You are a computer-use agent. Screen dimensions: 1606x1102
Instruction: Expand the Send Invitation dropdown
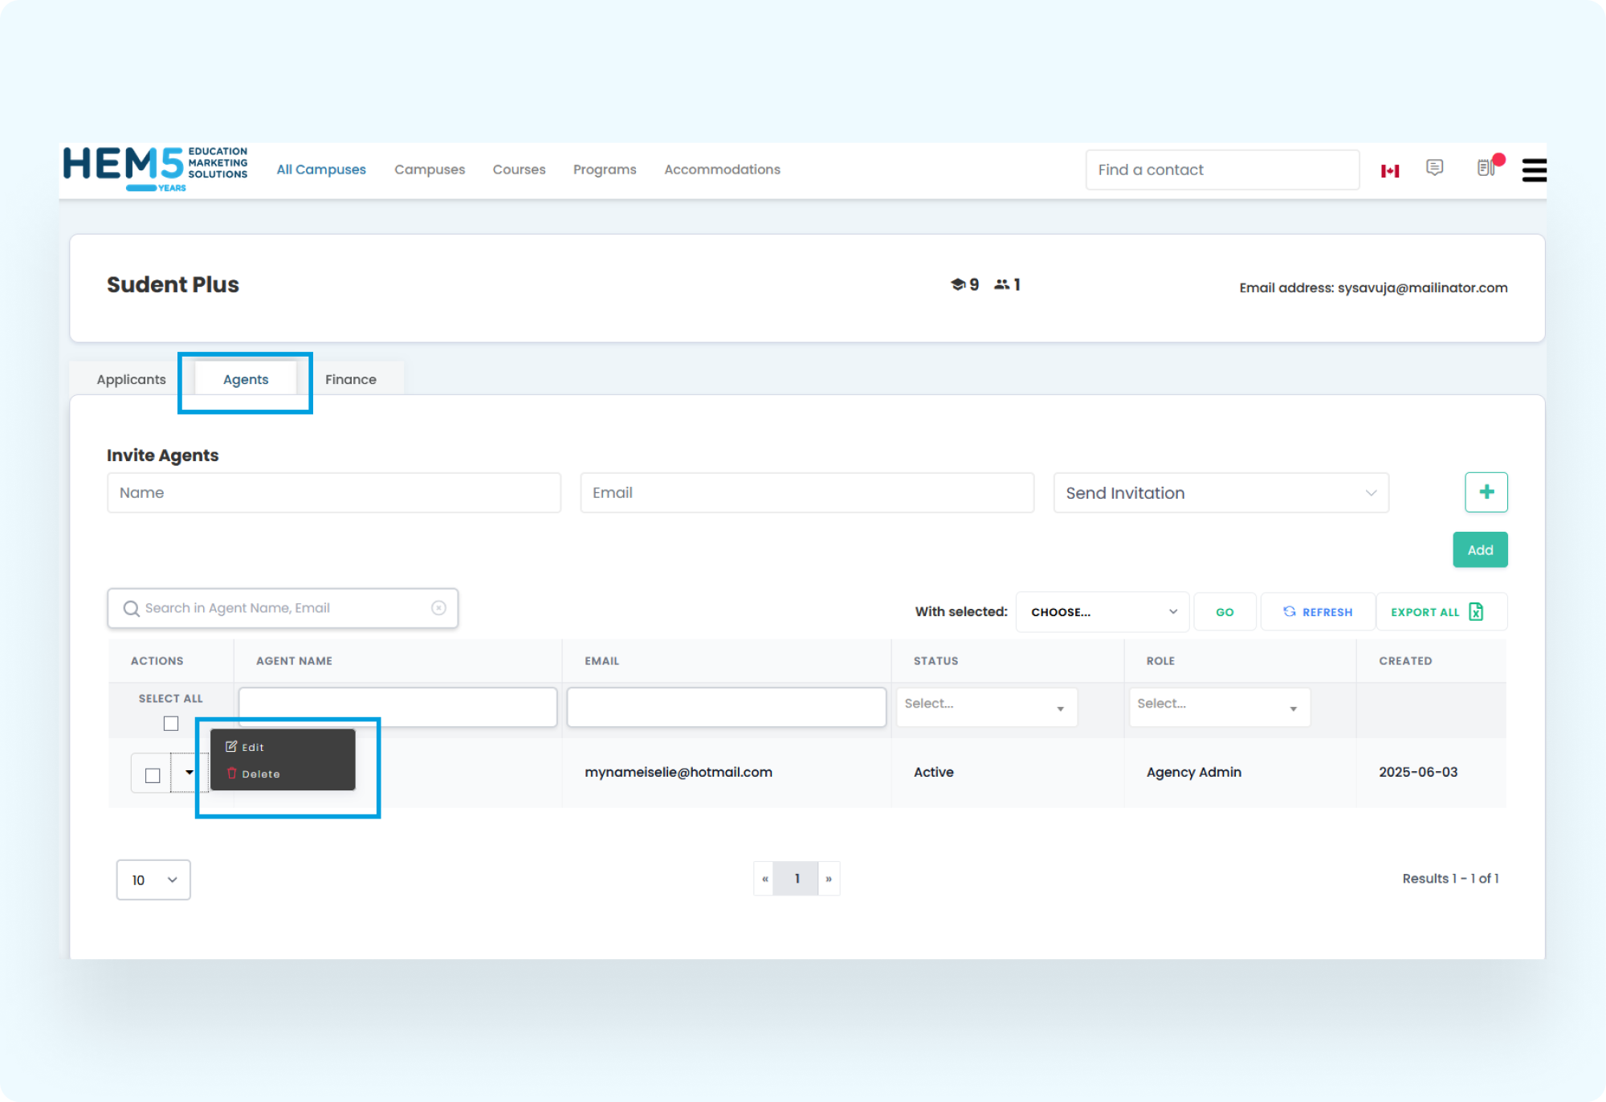1220,492
